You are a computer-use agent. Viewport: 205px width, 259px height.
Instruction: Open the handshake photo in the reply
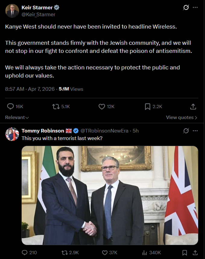pyautogui.click(x=110, y=195)
